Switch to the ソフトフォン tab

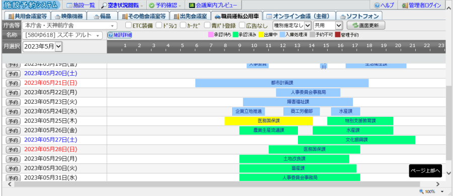click(x=359, y=16)
